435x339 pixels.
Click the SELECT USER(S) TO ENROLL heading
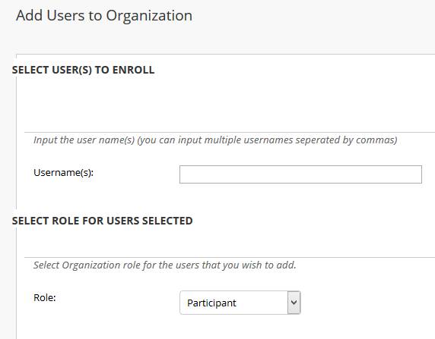tap(83, 70)
